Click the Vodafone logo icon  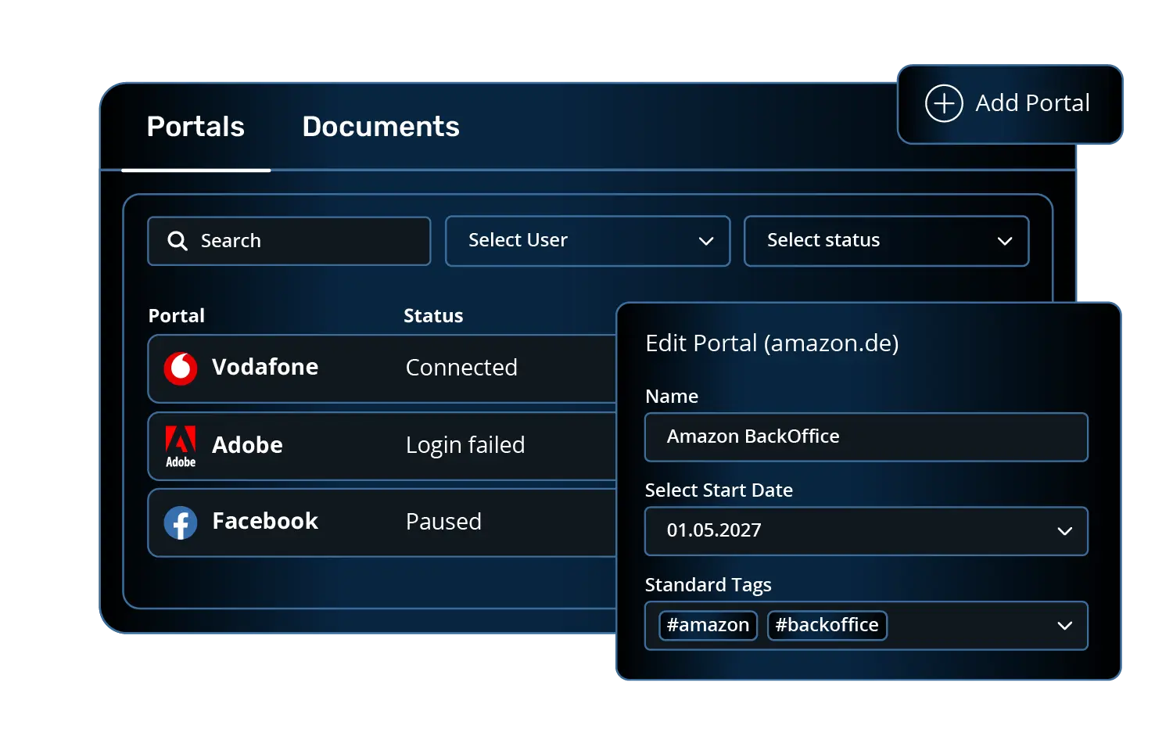coord(181,368)
